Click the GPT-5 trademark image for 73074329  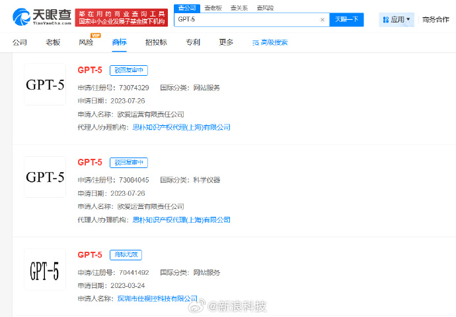click(45, 84)
